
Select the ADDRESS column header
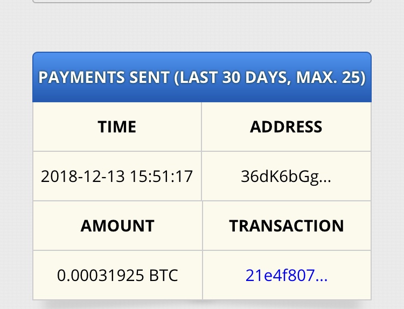286,127
